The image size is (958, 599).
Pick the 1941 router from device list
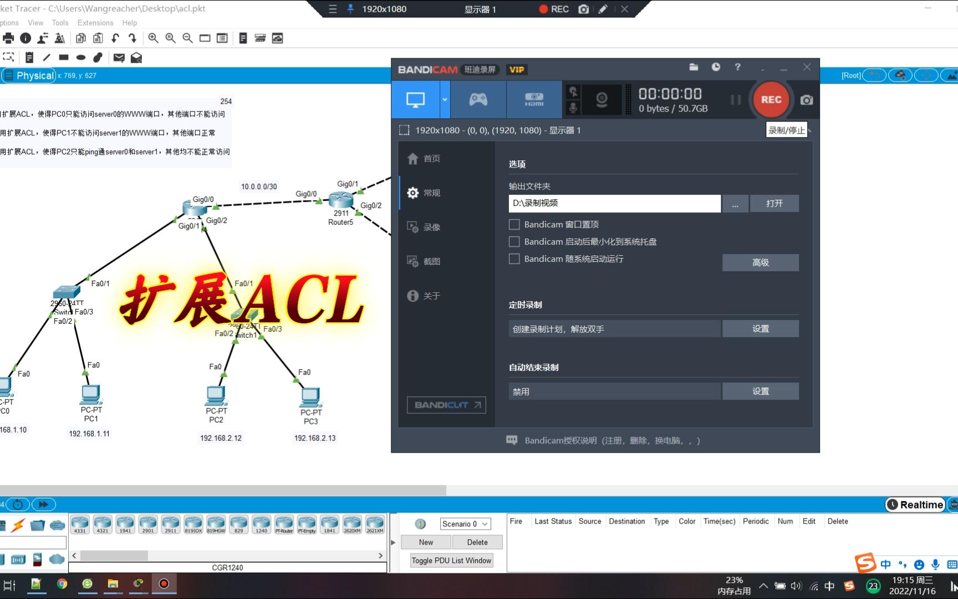tap(125, 524)
